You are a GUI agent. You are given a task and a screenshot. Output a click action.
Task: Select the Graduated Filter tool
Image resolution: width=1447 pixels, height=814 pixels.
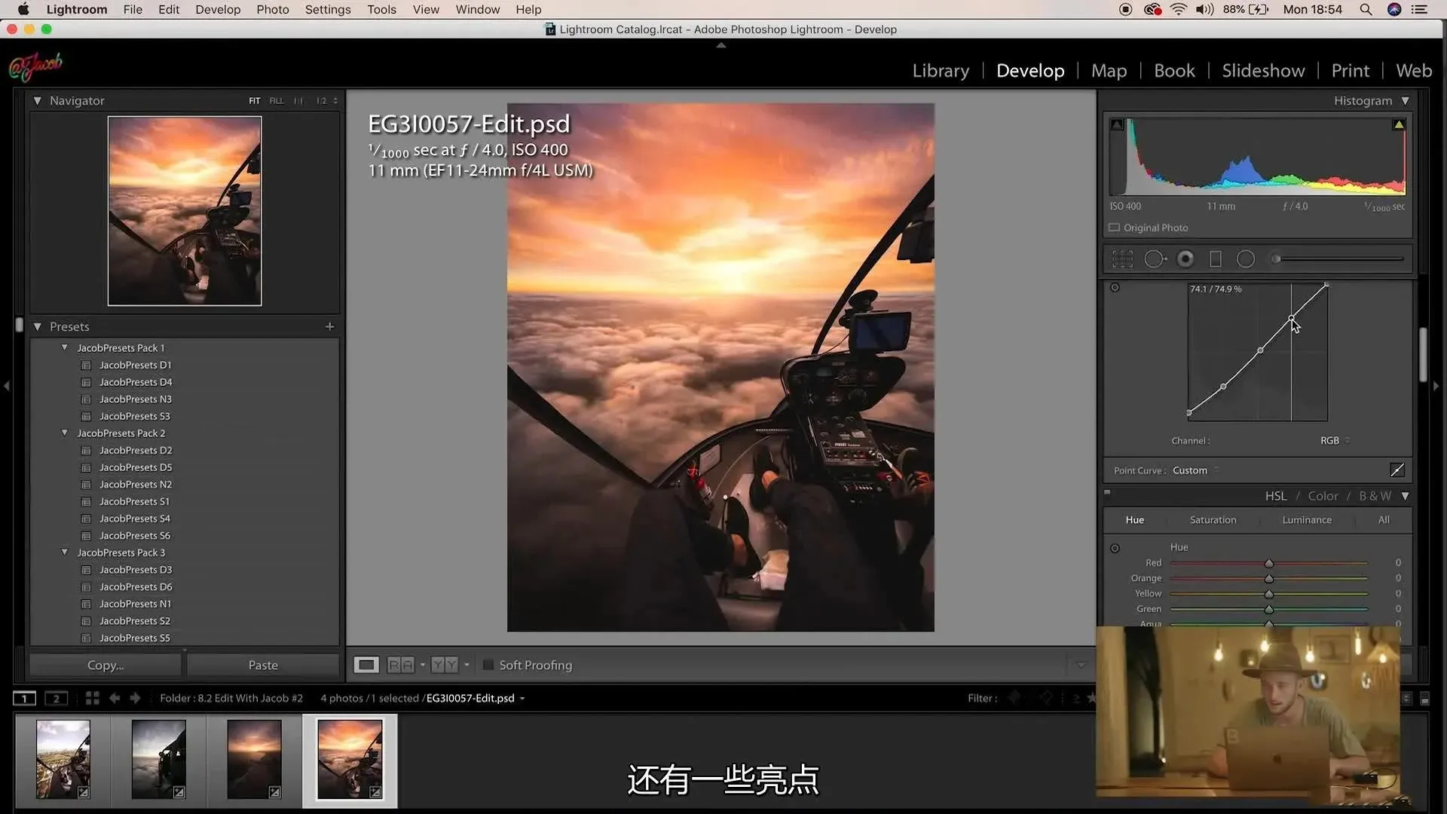click(1215, 259)
